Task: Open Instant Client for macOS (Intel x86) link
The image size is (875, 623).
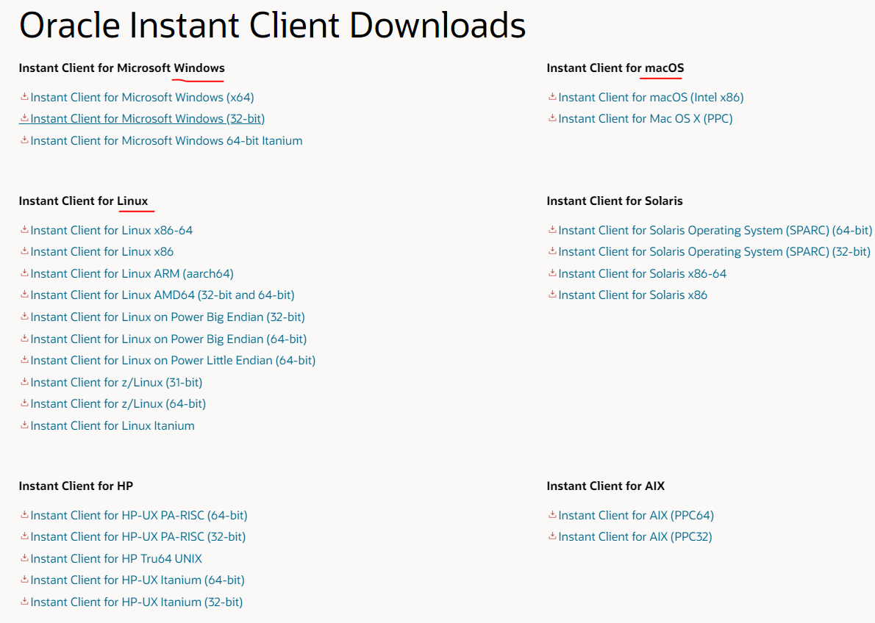Action: (651, 97)
